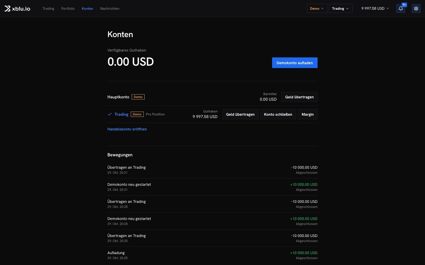Screen dimensions: 425x265
Task: Click the +10 000.00 USD amount of Aufladung
Action: (x=304, y=253)
